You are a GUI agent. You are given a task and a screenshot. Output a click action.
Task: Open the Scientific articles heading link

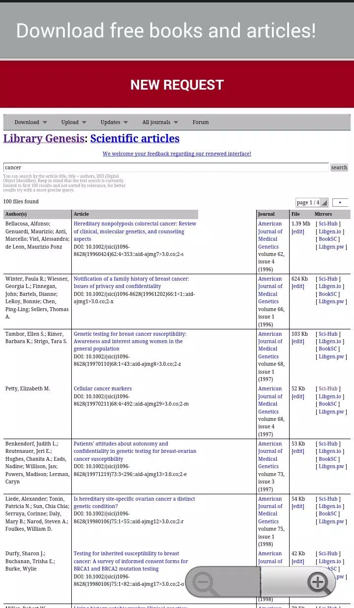(135, 138)
